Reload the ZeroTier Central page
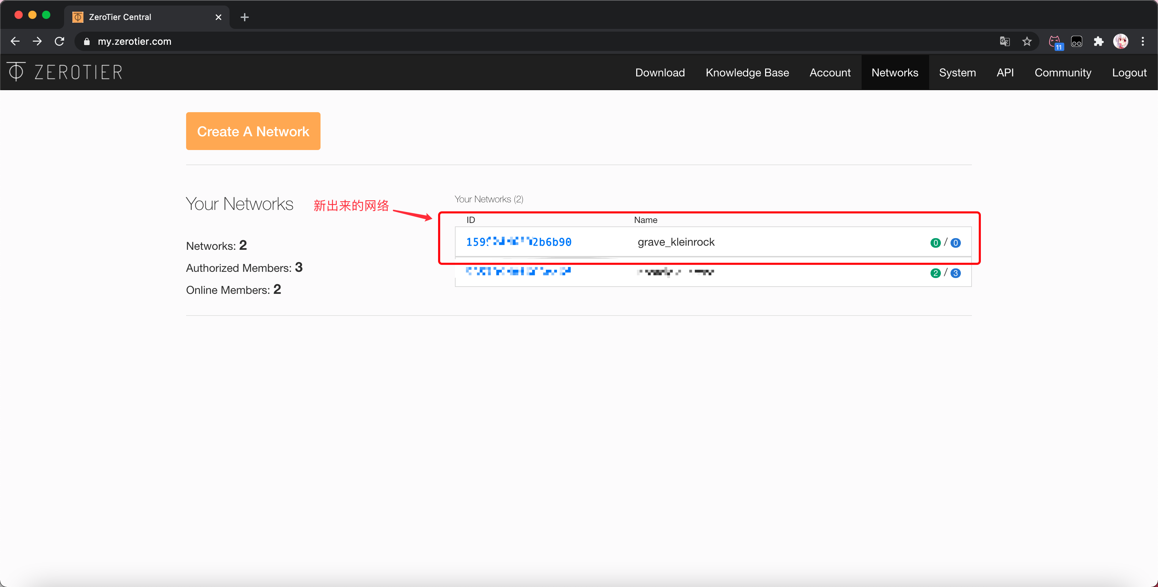Screen dimensions: 1158x587 59,41
